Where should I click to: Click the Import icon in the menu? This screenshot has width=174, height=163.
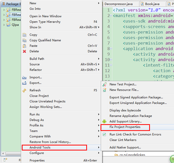tap(24, 77)
